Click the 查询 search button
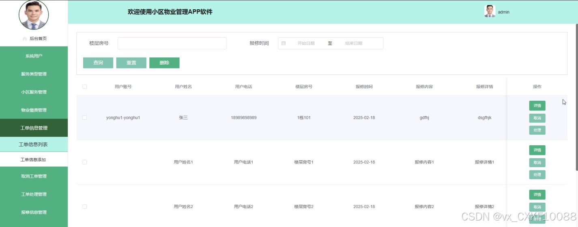578x227 pixels. (x=98, y=63)
